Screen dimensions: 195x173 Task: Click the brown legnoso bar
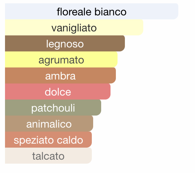click(x=65, y=43)
